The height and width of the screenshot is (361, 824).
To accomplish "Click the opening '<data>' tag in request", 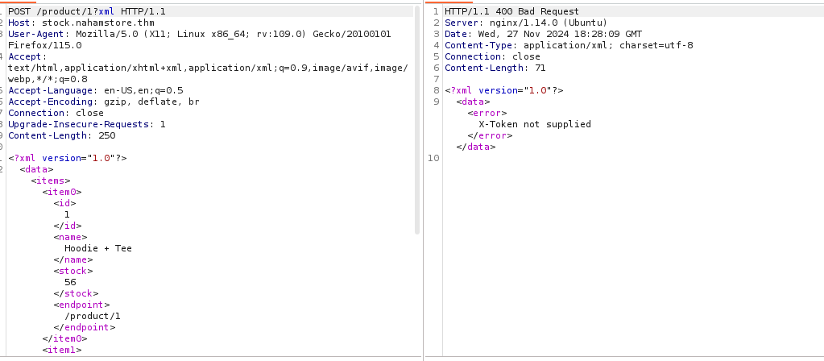I will coord(37,170).
